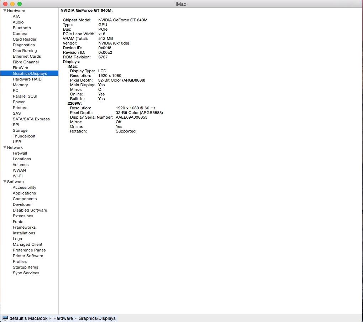
Task: Open the Bluetooth hardware section
Action: tap(21, 28)
